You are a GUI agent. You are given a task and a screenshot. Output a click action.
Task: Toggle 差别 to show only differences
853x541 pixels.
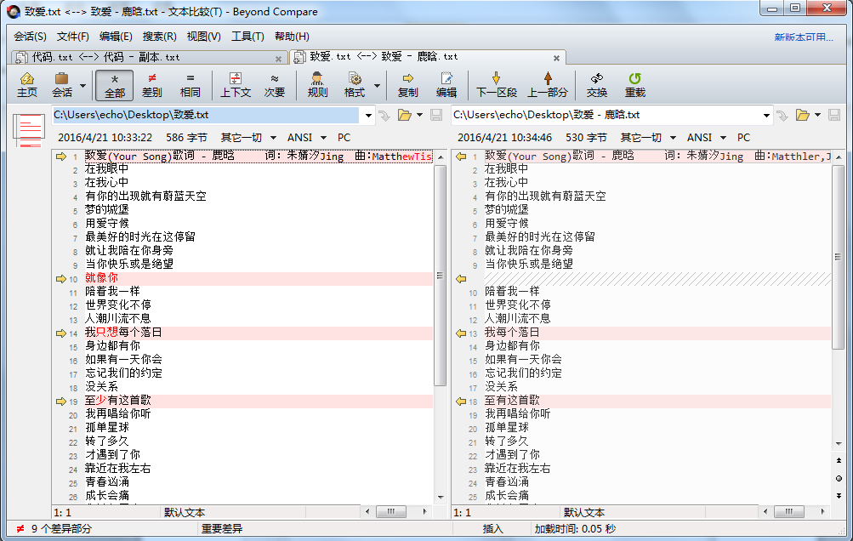point(151,85)
